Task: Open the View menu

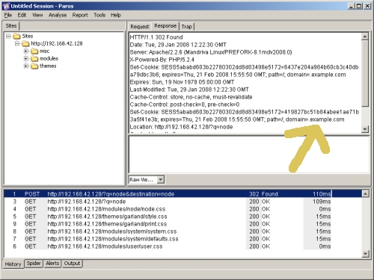Action: (37, 15)
